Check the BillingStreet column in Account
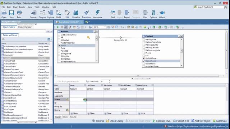230x129 pixels. (x=59, y=53)
